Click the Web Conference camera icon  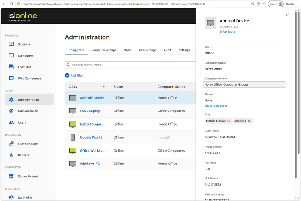pos(11,78)
